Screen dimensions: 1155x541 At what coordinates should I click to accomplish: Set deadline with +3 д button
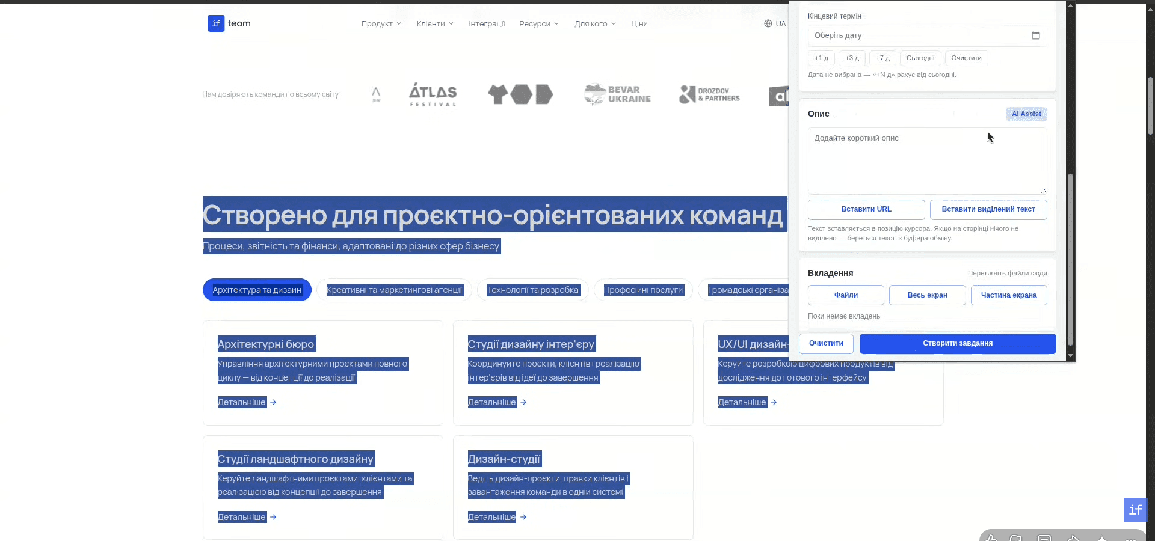tap(852, 58)
